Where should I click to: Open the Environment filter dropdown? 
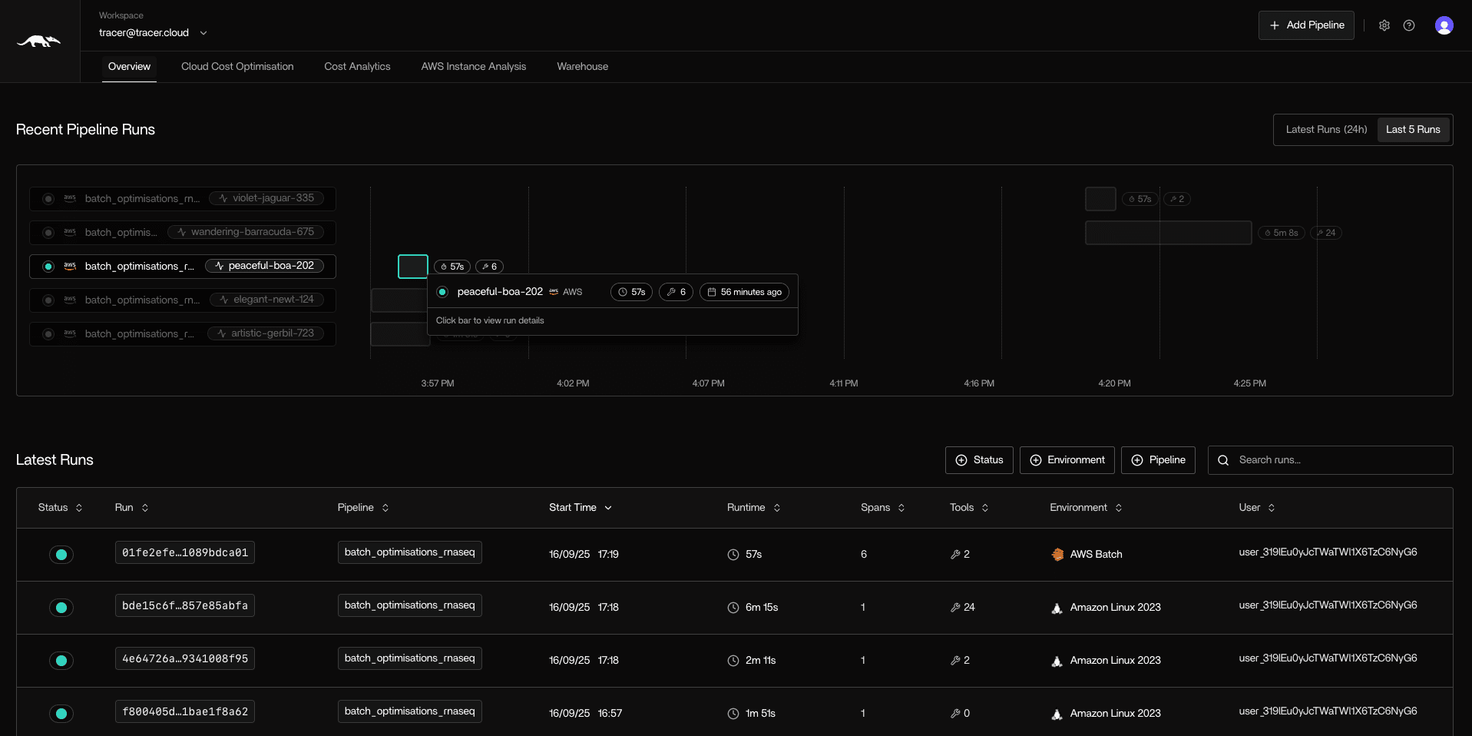1067,460
